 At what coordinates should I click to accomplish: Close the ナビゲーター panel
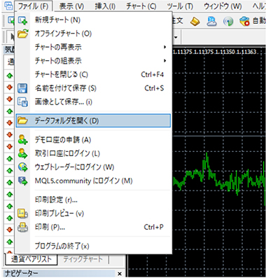tap(120, 274)
